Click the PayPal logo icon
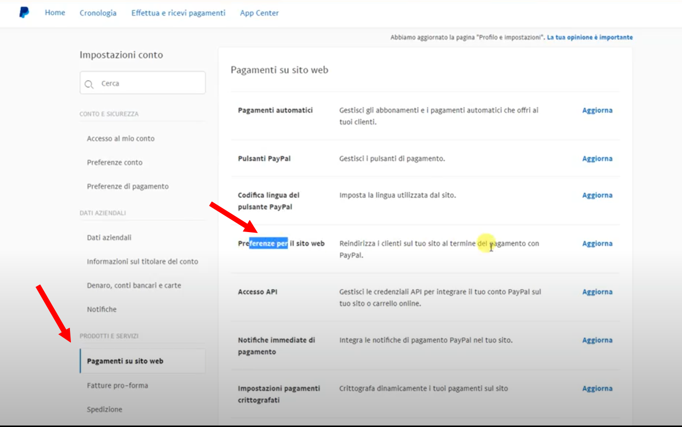The width and height of the screenshot is (682, 427). pos(24,12)
